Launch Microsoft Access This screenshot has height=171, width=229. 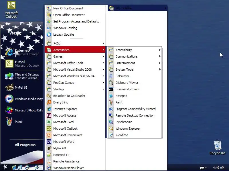pos(75,115)
